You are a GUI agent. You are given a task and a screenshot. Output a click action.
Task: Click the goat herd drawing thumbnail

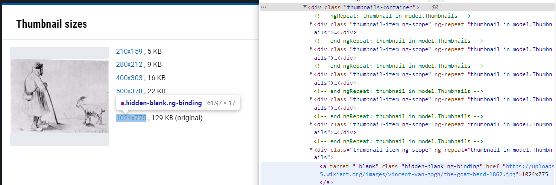pyautogui.click(x=59, y=96)
